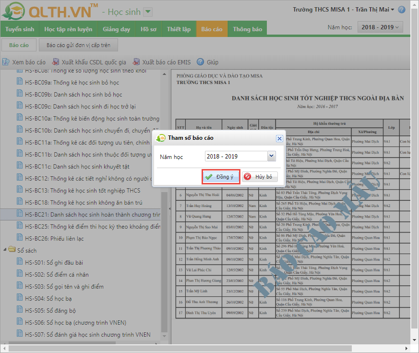Open Báo cáo gửi đơn vị cấp trên
Image resolution: width=419 pixels, height=353 pixels.
click(x=78, y=45)
